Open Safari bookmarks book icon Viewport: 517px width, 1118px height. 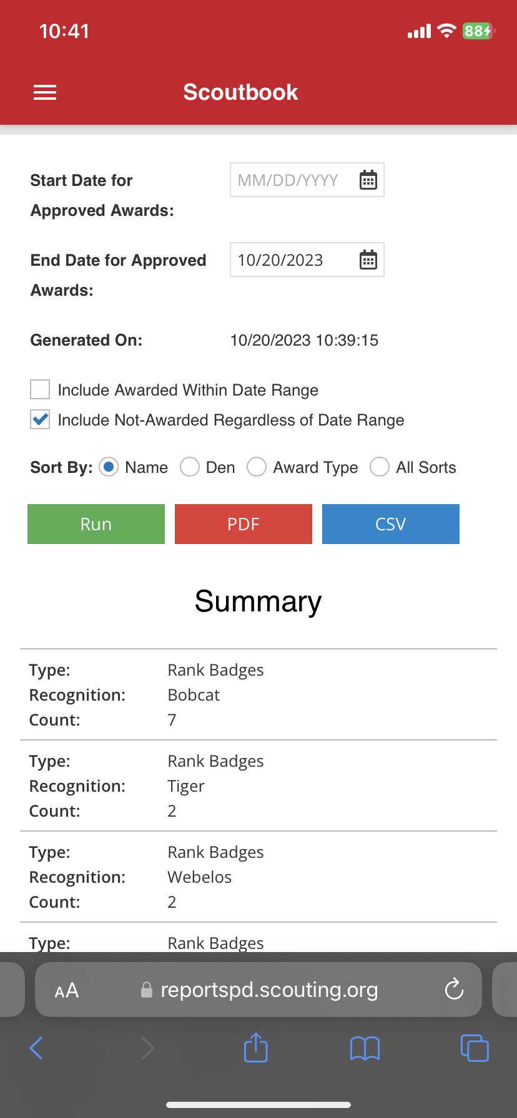click(365, 1048)
